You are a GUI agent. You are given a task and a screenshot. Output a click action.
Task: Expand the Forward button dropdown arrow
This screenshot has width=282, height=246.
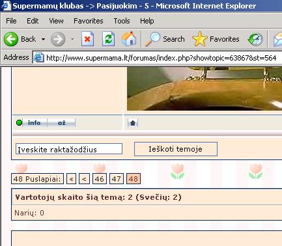click(73, 39)
